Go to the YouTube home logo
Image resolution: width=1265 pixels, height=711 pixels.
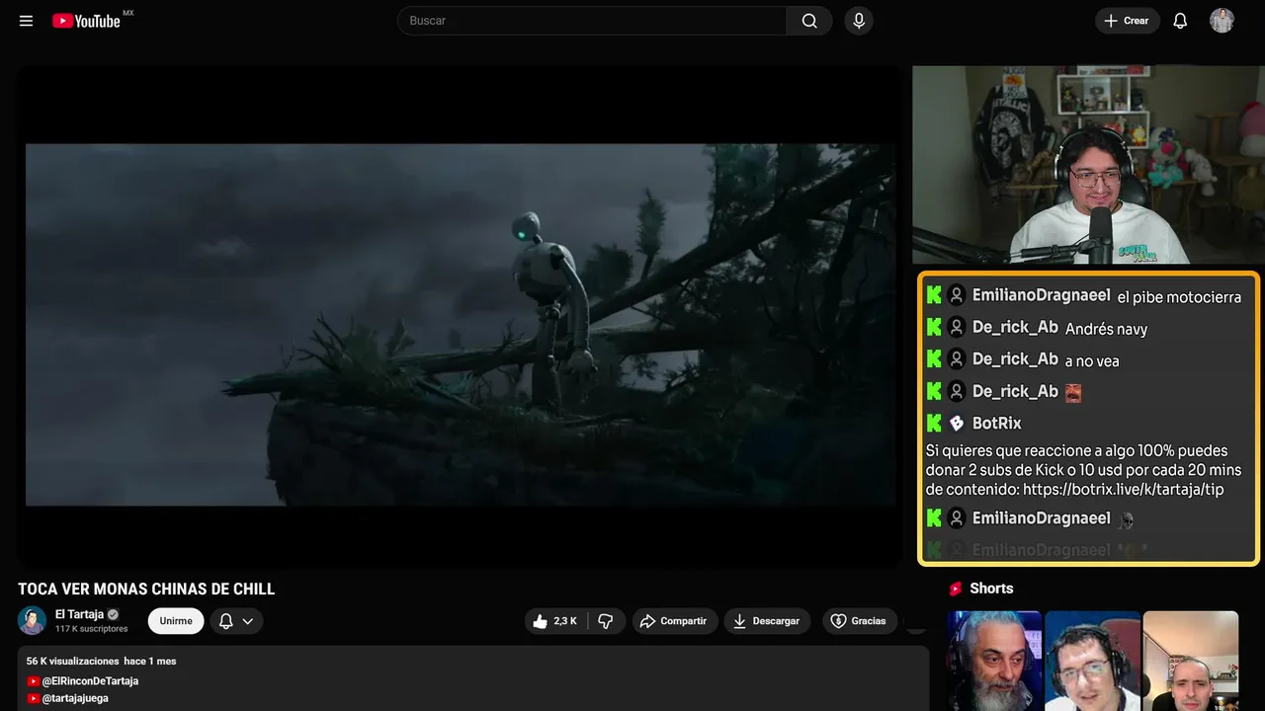86,21
